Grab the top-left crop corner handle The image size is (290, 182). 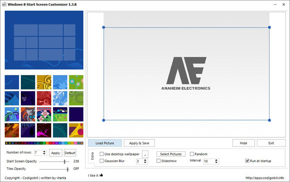[104, 27]
